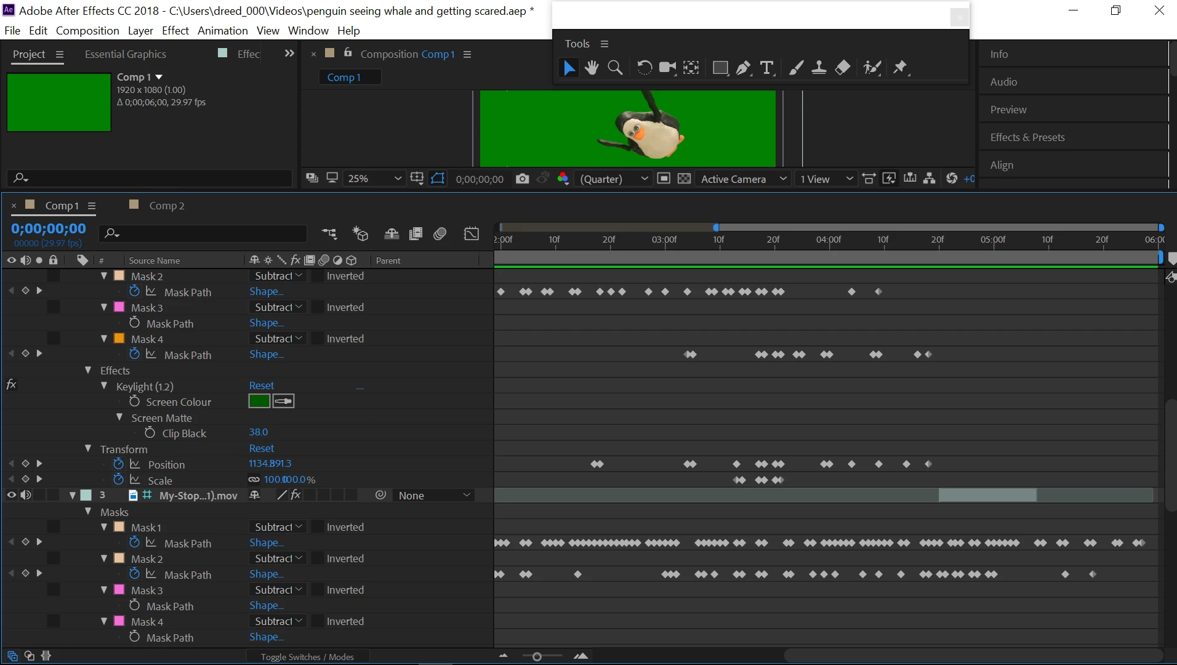1177x665 pixels.
Task: Click the Motion Blur enable icon
Action: click(440, 234)
